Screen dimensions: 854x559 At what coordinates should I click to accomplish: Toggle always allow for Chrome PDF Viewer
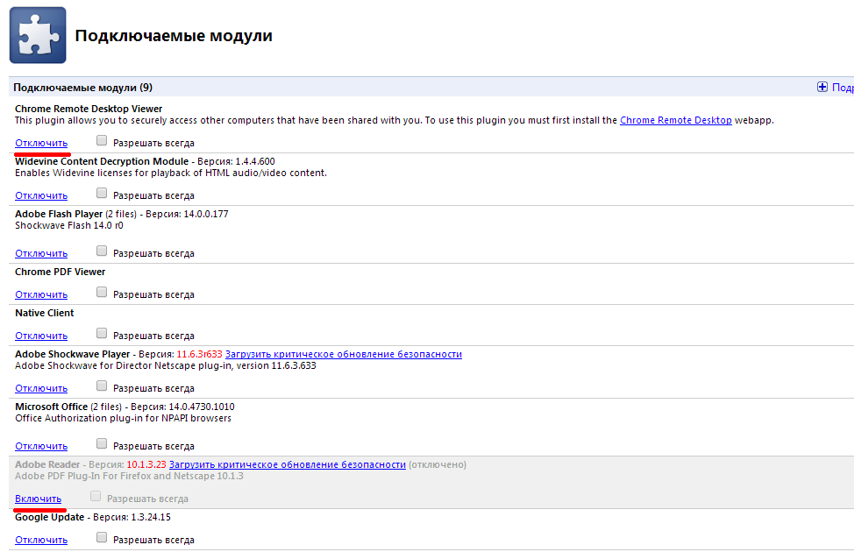coord(103,293)
